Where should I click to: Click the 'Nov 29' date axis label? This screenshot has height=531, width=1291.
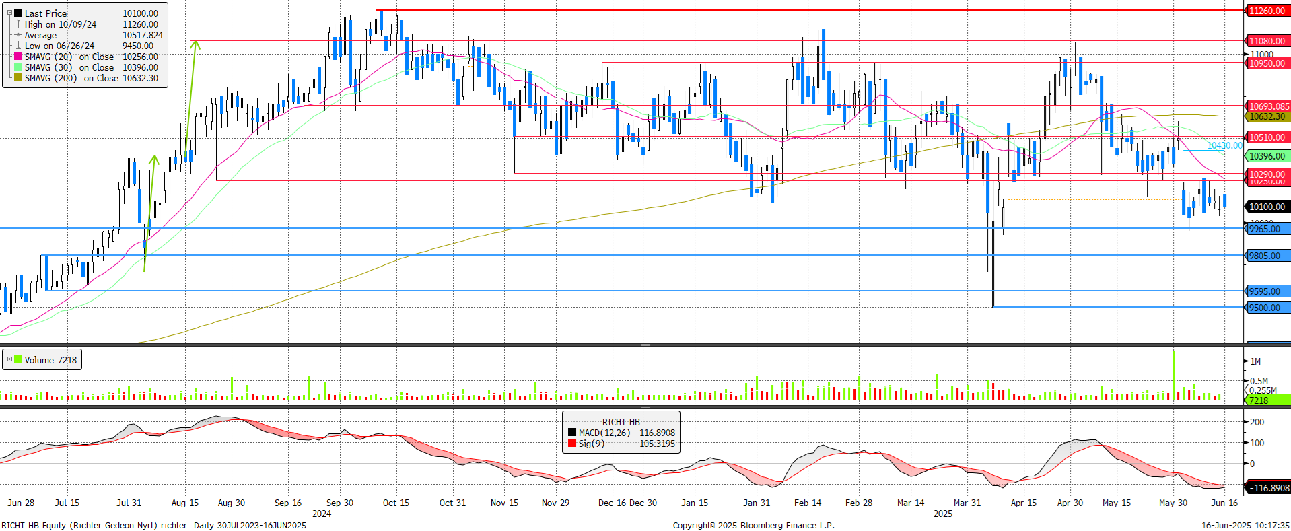[x=555, y=503]
